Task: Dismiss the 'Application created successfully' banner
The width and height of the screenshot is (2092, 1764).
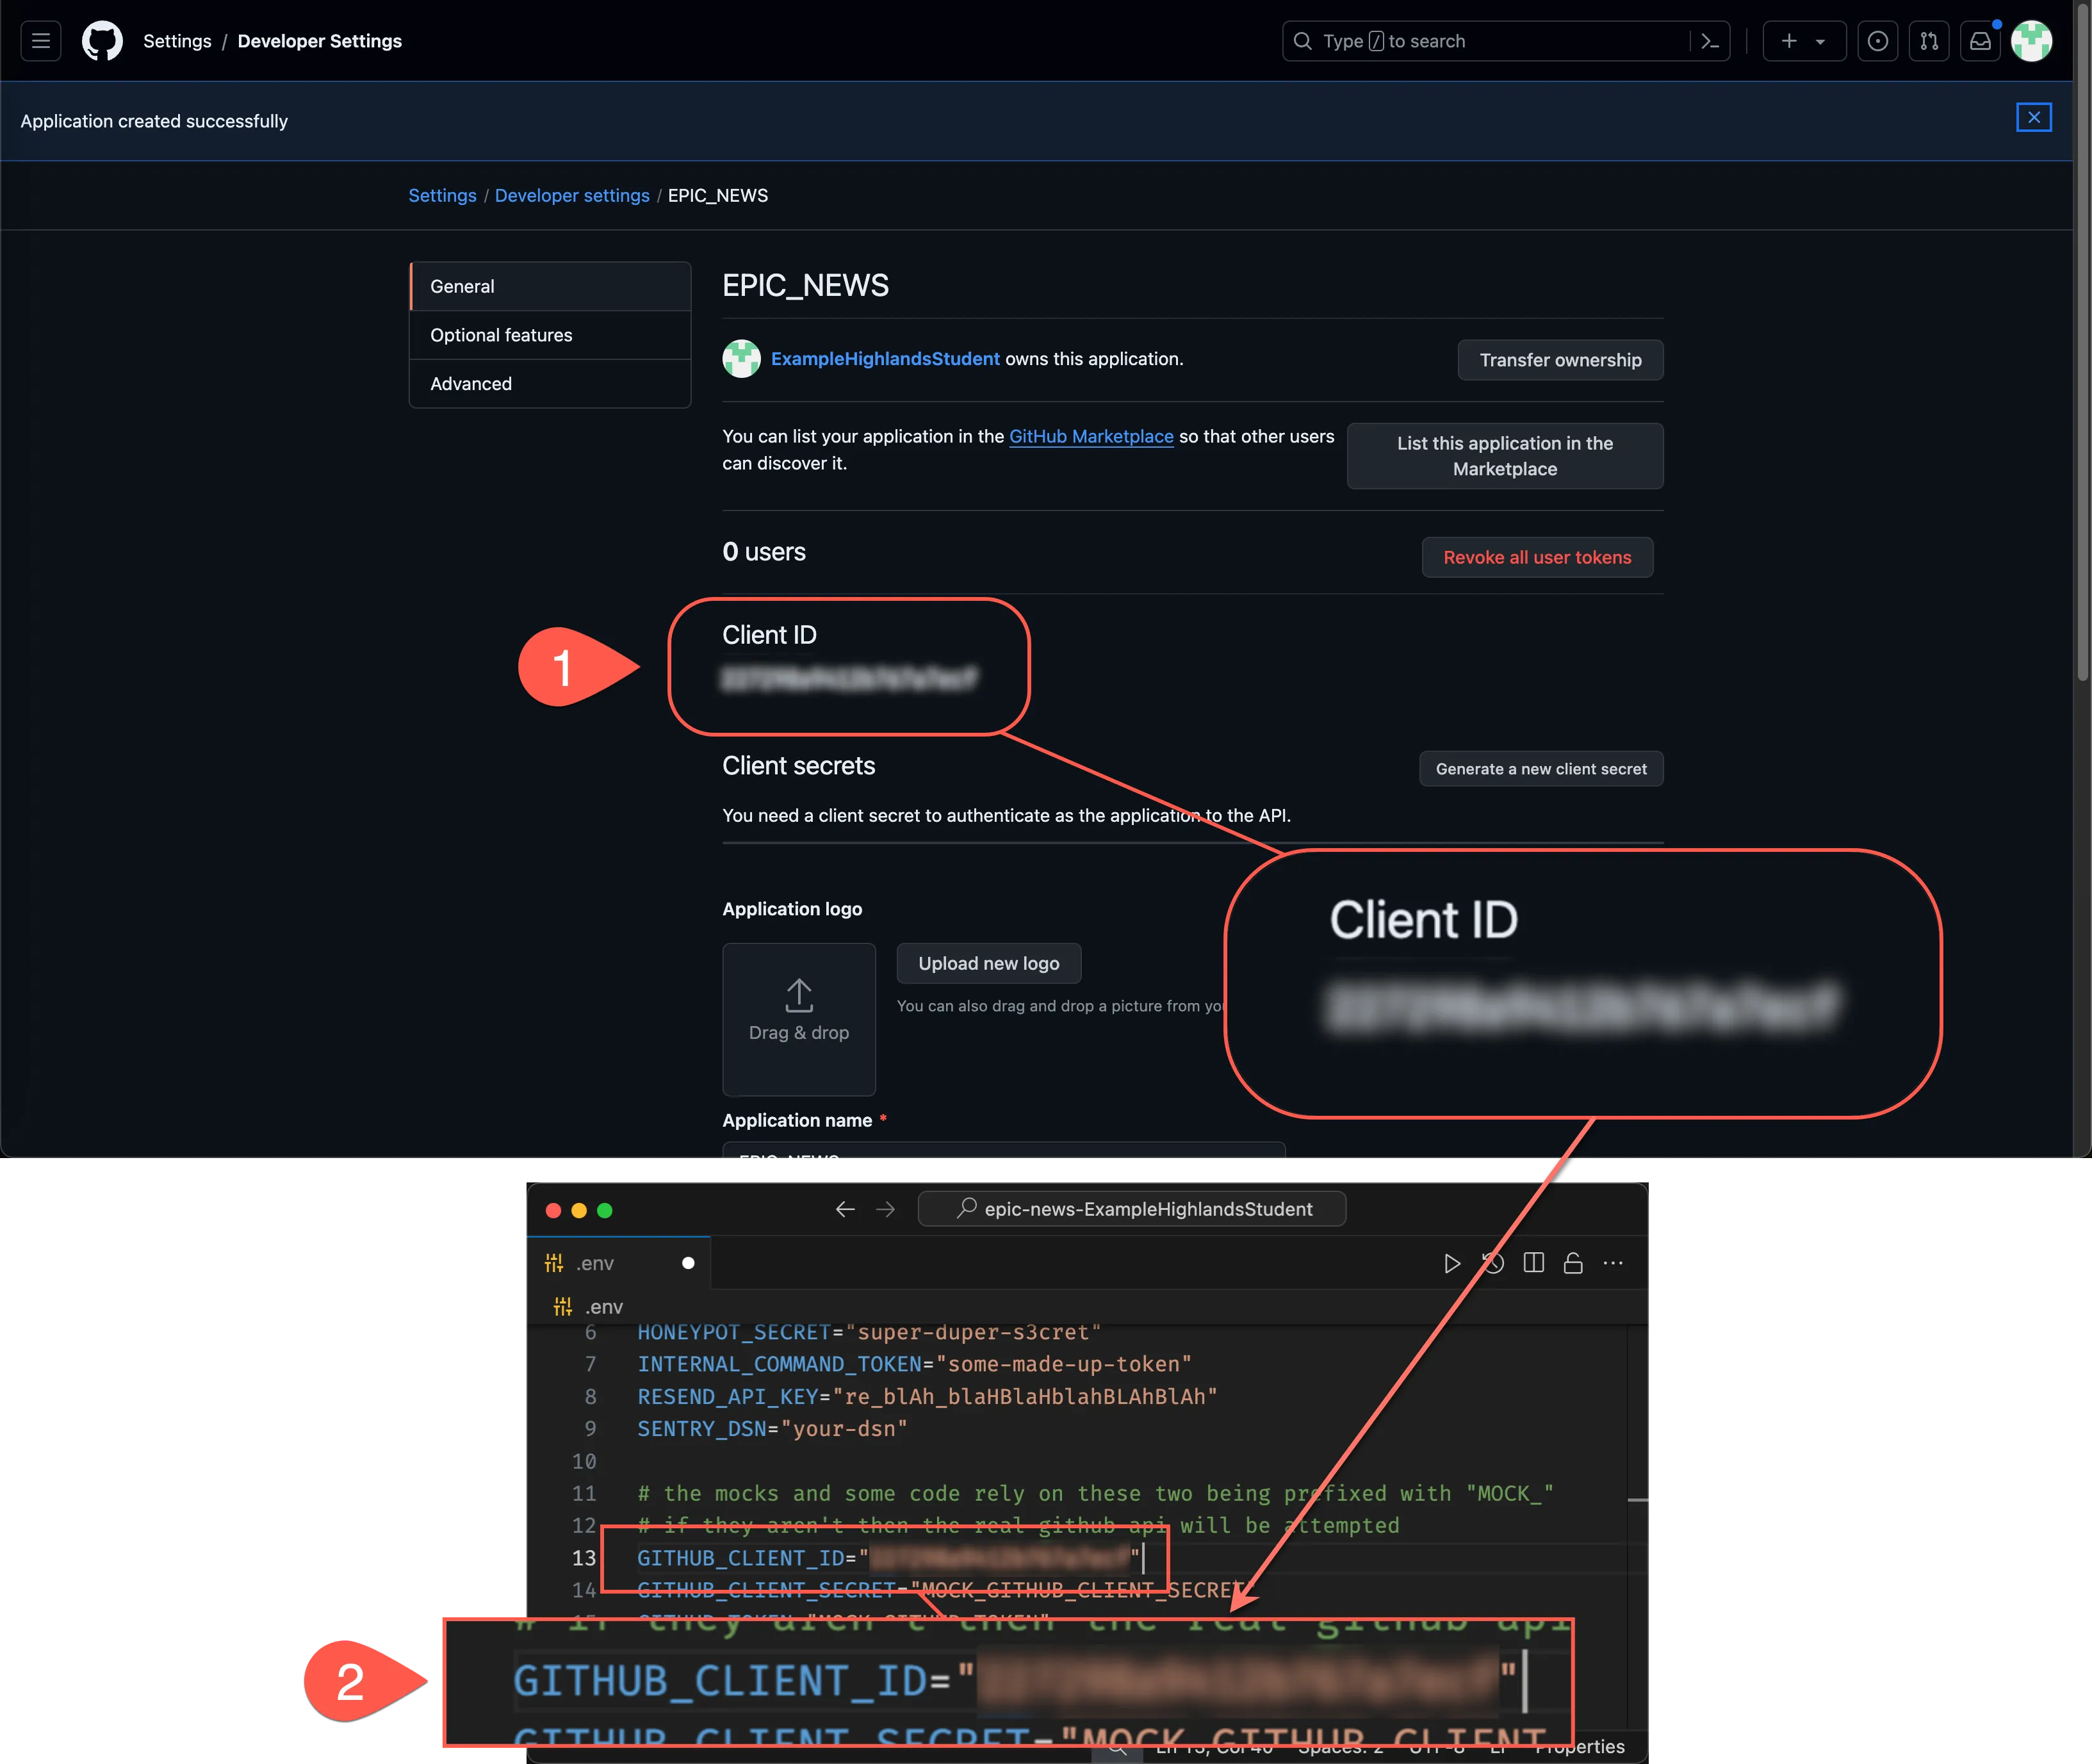Action: pyautogui.click(x=2034, y=117)
